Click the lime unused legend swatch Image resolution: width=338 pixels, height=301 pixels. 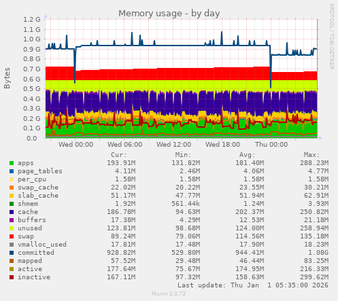[12, 228]
